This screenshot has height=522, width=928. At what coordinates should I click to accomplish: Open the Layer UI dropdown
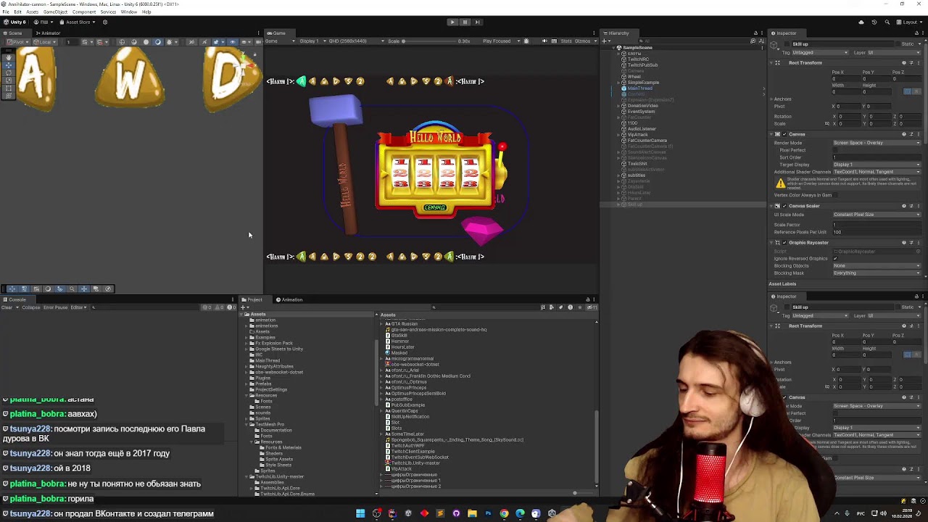coord(894,53)
